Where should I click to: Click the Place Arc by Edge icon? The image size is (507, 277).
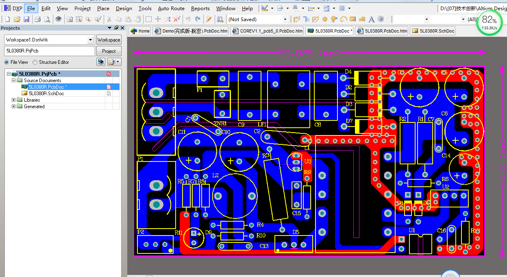(344, 19)
